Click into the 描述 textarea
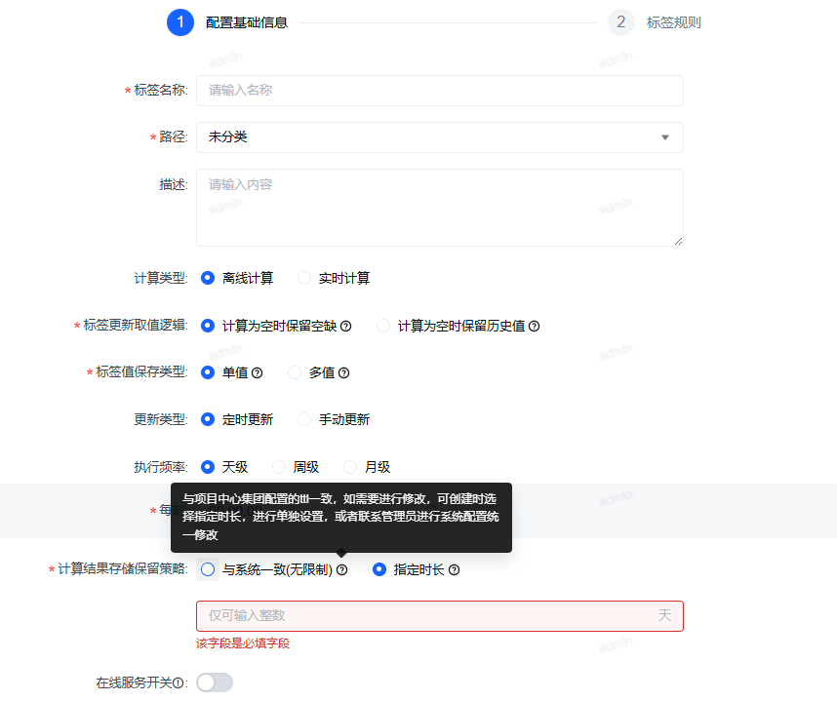The height and width of the screenshot is (701, 837). (440, 208)
